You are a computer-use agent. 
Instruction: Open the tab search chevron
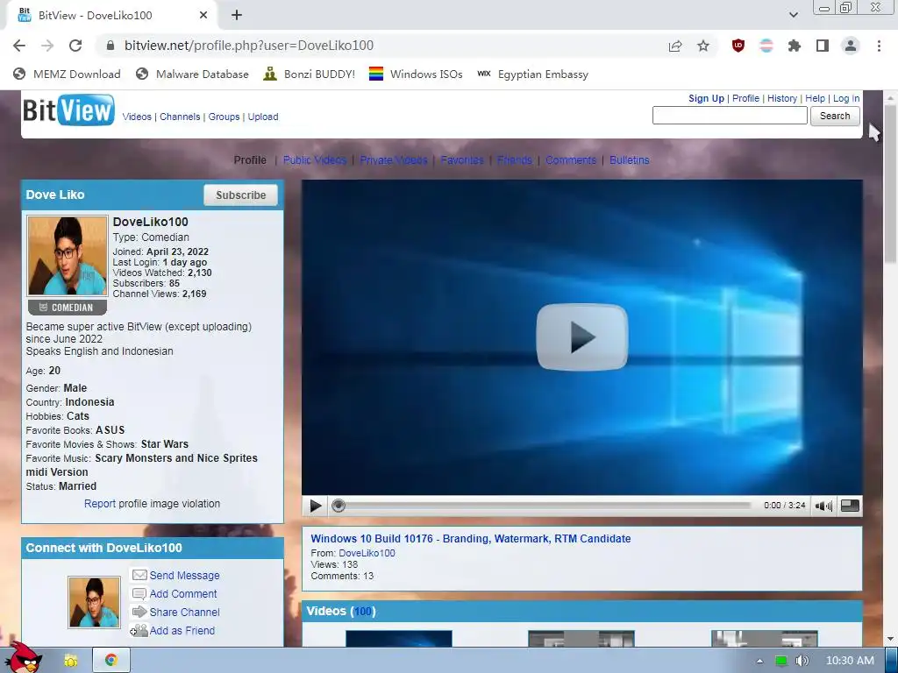click(x=793, y=16)
